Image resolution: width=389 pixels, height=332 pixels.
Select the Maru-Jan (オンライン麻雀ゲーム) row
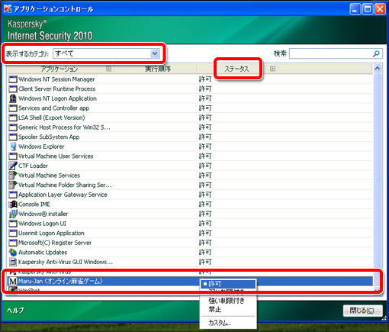coord(190,281)
